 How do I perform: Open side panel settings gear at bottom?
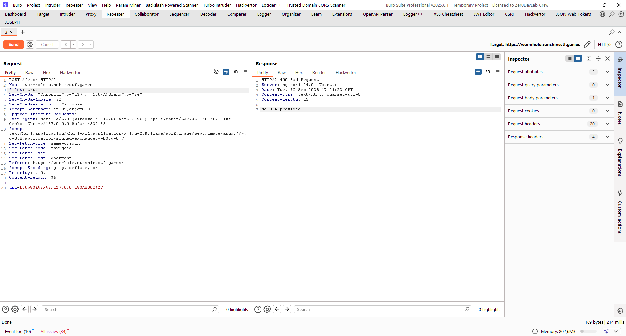tap(620, 311)
